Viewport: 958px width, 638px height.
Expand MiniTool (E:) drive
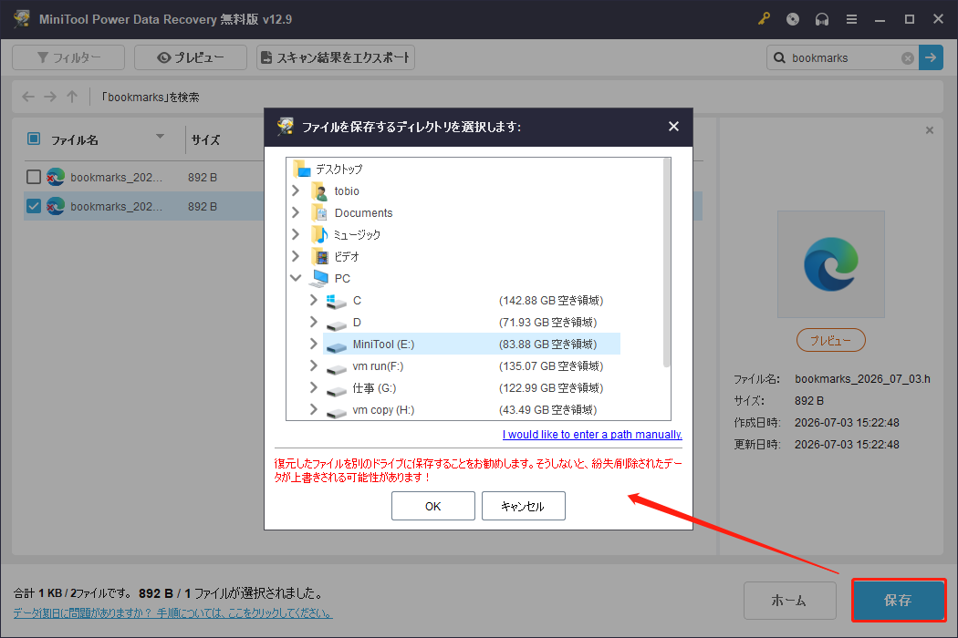pos(314,344)
